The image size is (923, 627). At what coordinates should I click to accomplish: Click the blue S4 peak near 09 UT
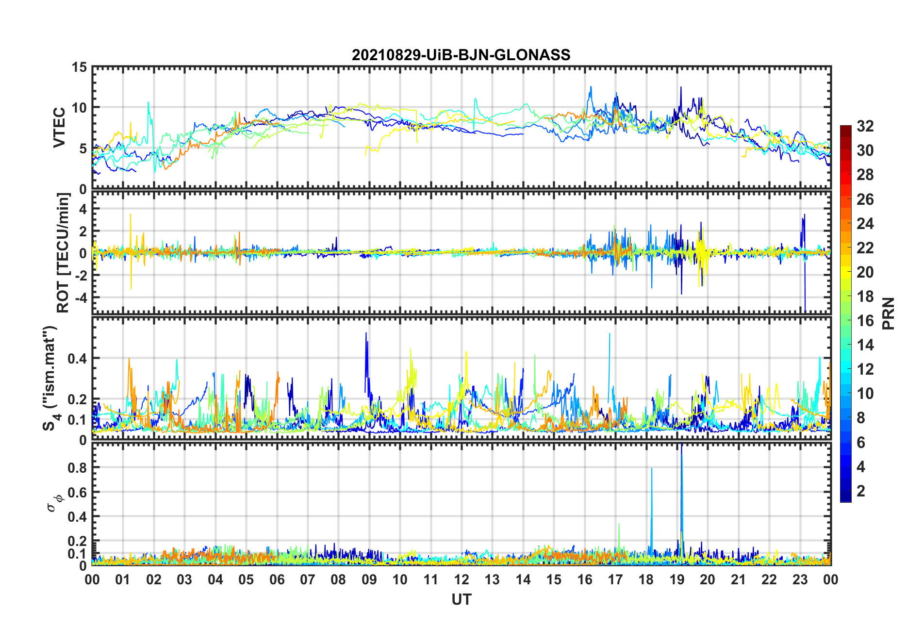(x=366, y=364)
